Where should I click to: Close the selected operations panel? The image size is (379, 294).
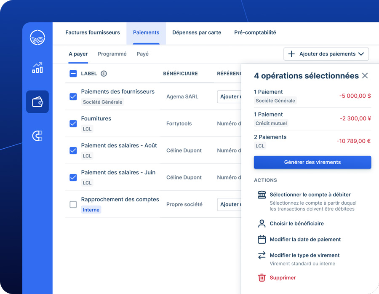(365, 76)
